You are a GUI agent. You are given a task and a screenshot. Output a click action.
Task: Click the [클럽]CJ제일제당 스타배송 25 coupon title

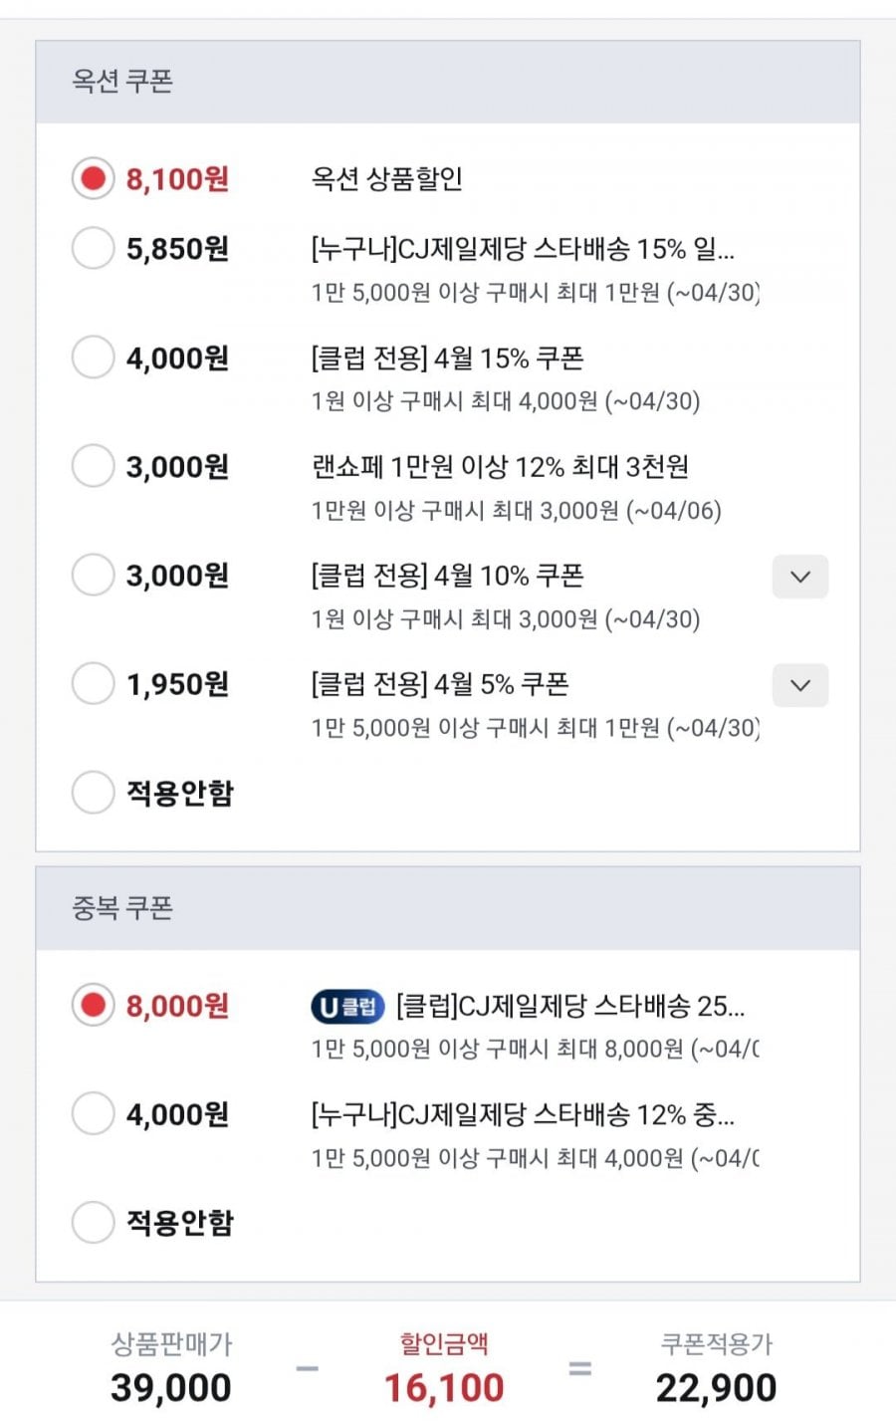569,1006
